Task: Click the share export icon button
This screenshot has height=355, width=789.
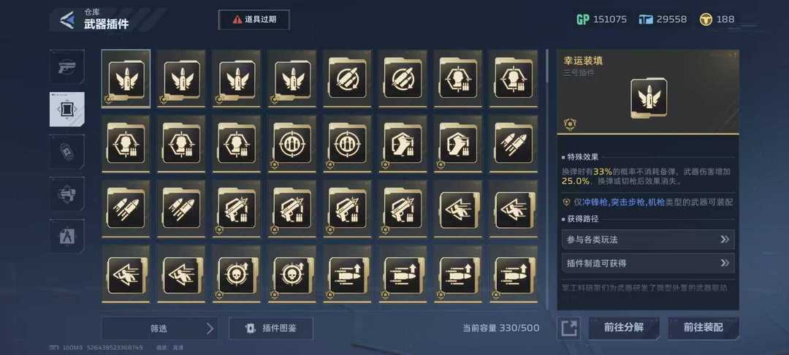Action: coord(569,329)
